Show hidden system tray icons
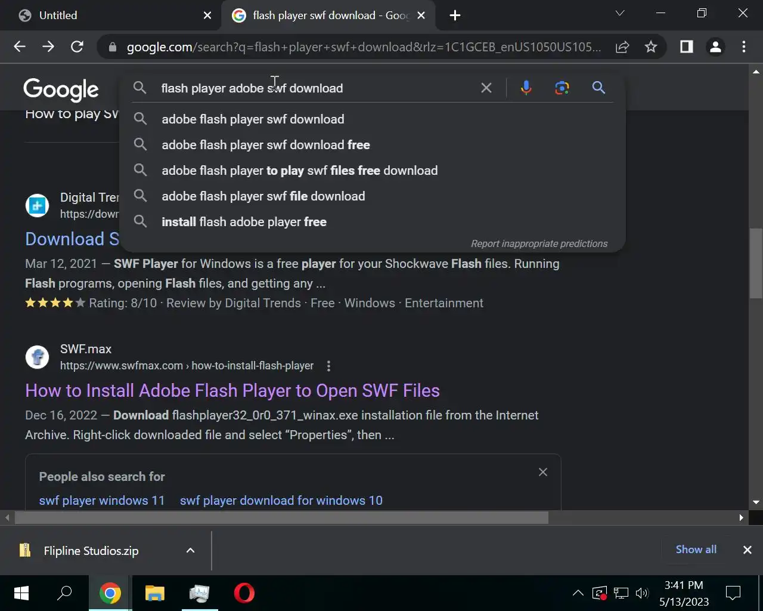 click(578, 593)
